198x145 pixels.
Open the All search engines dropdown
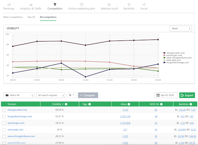50,95
